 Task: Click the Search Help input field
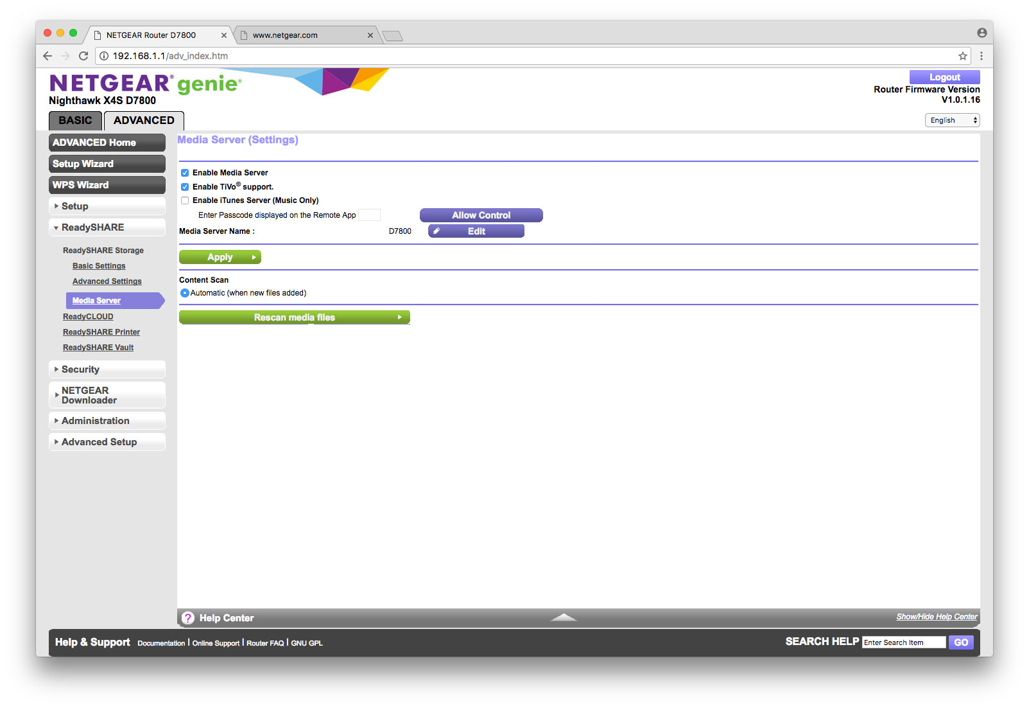click(x=904, y=642)
